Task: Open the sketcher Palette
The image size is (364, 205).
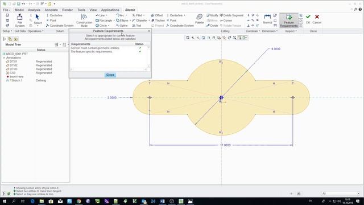Action: (200, 19)
